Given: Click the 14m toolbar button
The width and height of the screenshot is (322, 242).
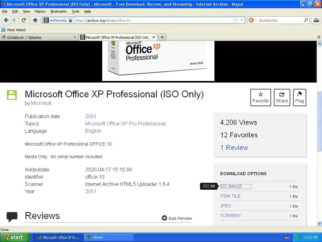Looking at the screenshot, I should (x=316, y=20).
